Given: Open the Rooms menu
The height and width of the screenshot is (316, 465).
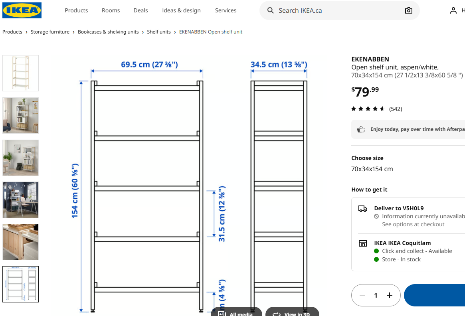Looking at the screenshot, I should 111,10.
